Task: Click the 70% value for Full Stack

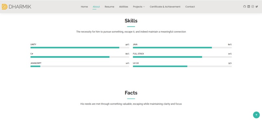Action: (x=230, y=54)
